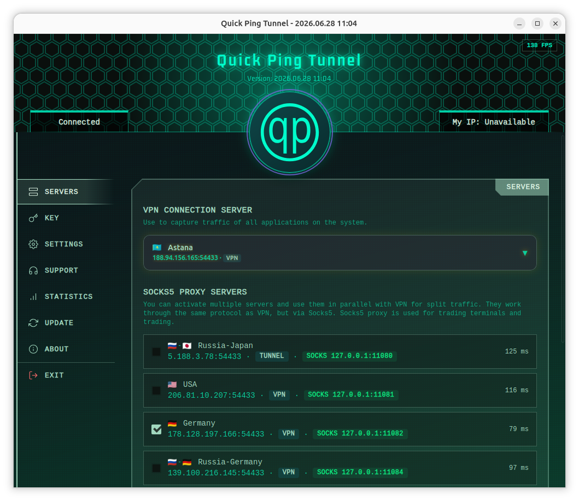
Task: Click the central qp logo button
Action: [x=290, y=132]
